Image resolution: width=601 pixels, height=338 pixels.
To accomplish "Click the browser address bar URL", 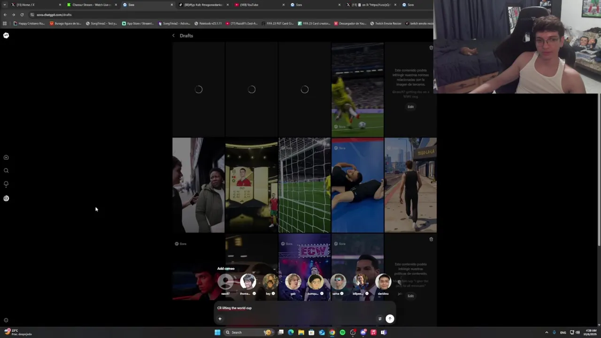I will [x=54, y=15].
